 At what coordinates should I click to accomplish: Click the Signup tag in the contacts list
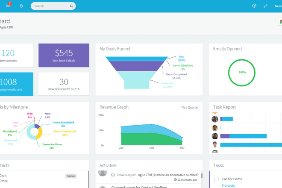point(71,176)
